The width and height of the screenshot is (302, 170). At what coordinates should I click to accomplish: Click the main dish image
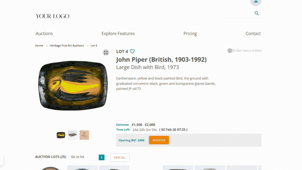[73, 85]
